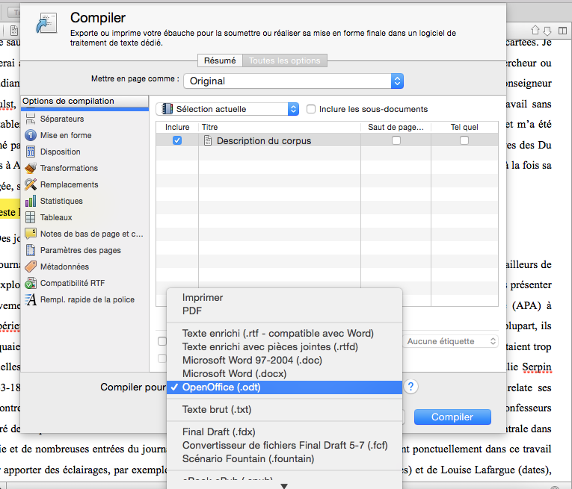The image size is (572, 489).
Task: Select Convertisseur Final Draft 5-7 (.fcf)
Action: point(285,445)
